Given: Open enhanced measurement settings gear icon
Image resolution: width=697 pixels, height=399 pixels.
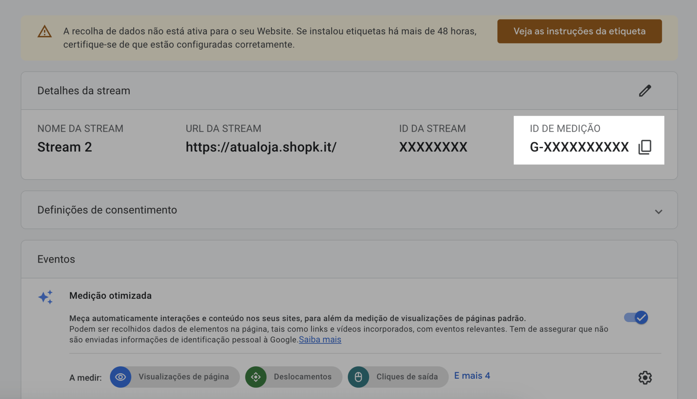Looking at the screenshot, I should [x=645, y=378].
